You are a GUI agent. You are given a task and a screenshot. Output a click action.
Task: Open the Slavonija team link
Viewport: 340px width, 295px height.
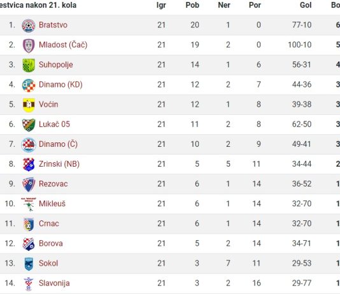(54, 284)
